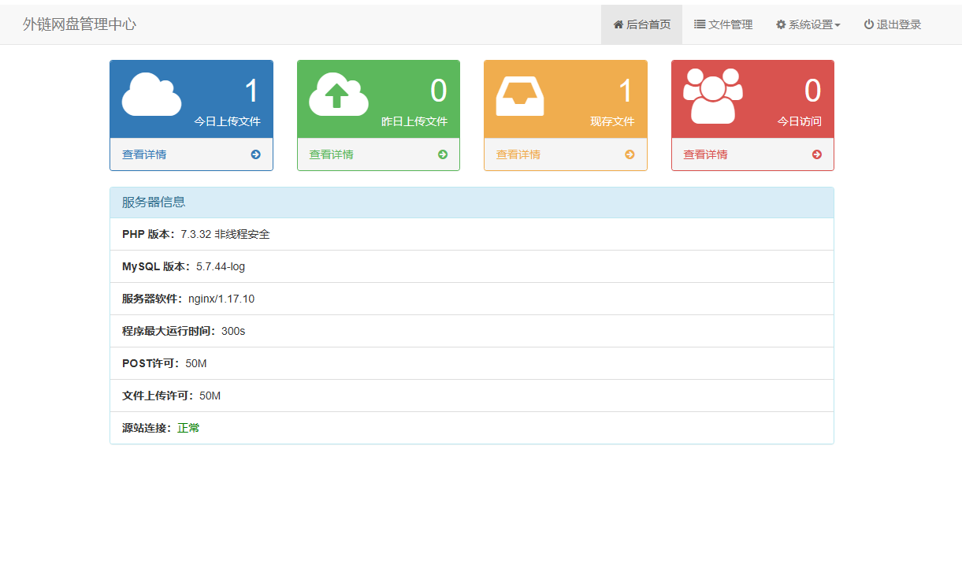Click the inbox tray icon in orange card
Screen dimensions: 962x561
(519, 95)
